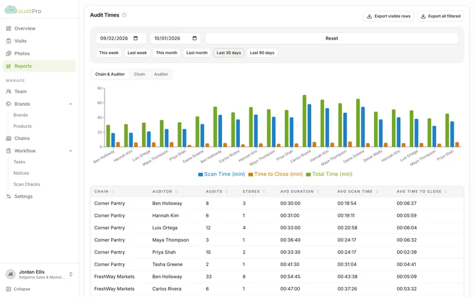
Task: Open the Jordan Ellis account switcher
Action: tap(71, 274)
